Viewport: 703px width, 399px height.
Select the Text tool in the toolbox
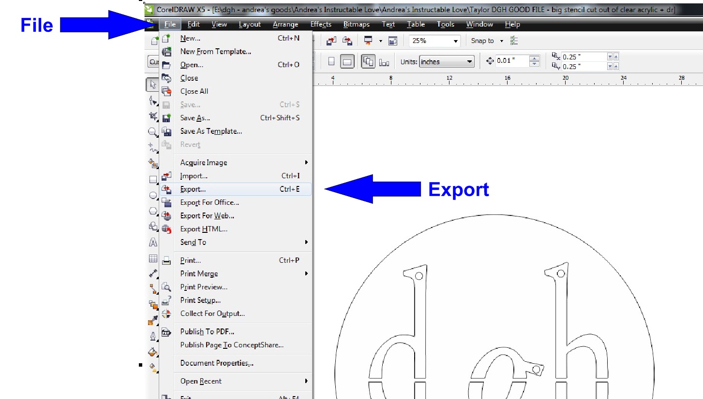click(x=153, y=242)
